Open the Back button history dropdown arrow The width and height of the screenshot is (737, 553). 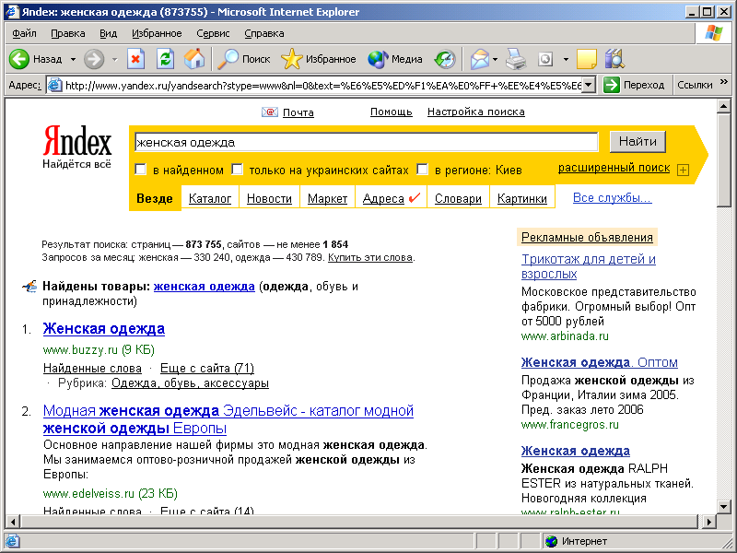coord(73,59)
